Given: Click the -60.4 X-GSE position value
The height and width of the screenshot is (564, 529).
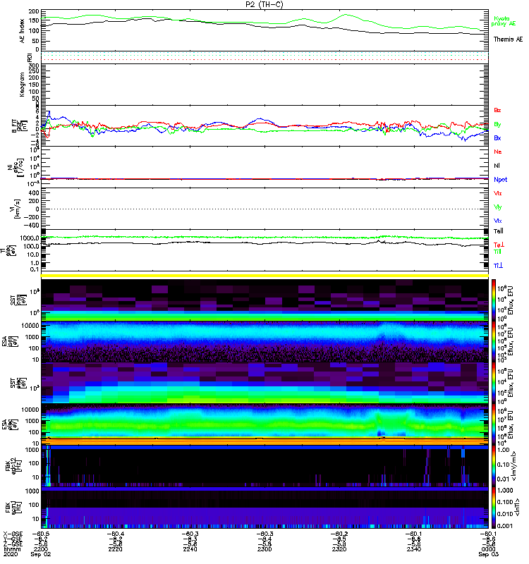Looking at the screenshot, I should click(x=115, y=534).
